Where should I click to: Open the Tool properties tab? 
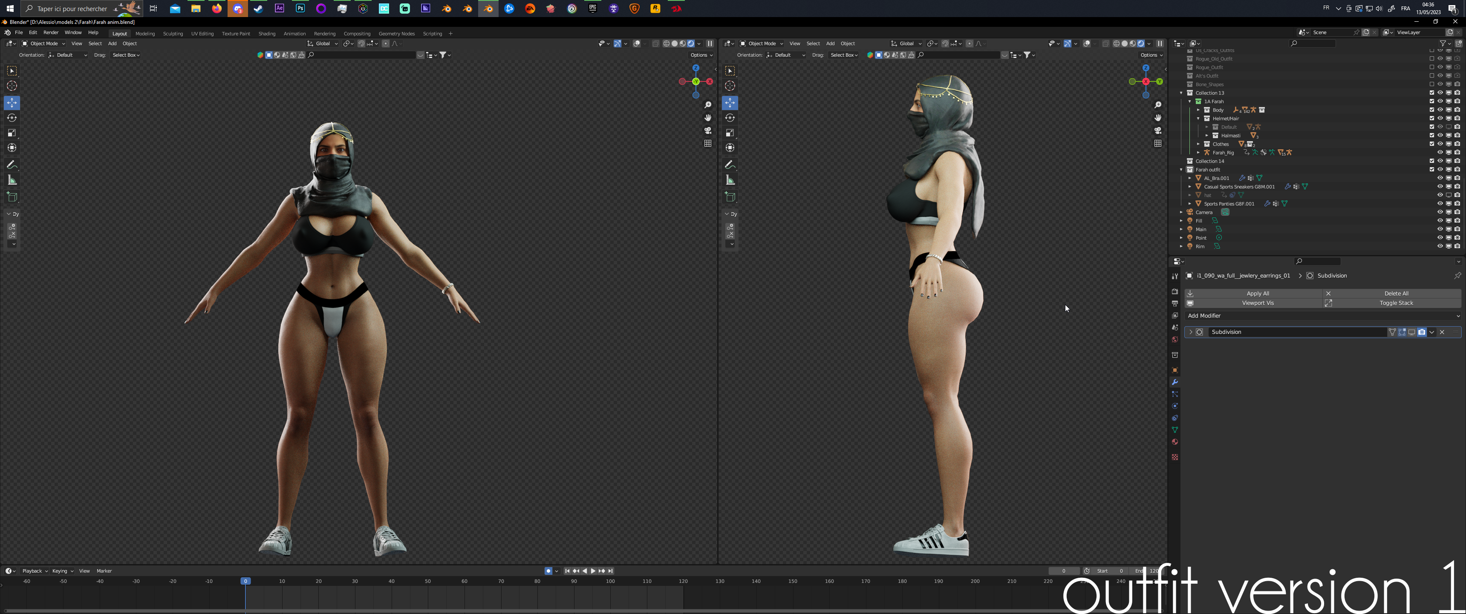[1175, 276]
